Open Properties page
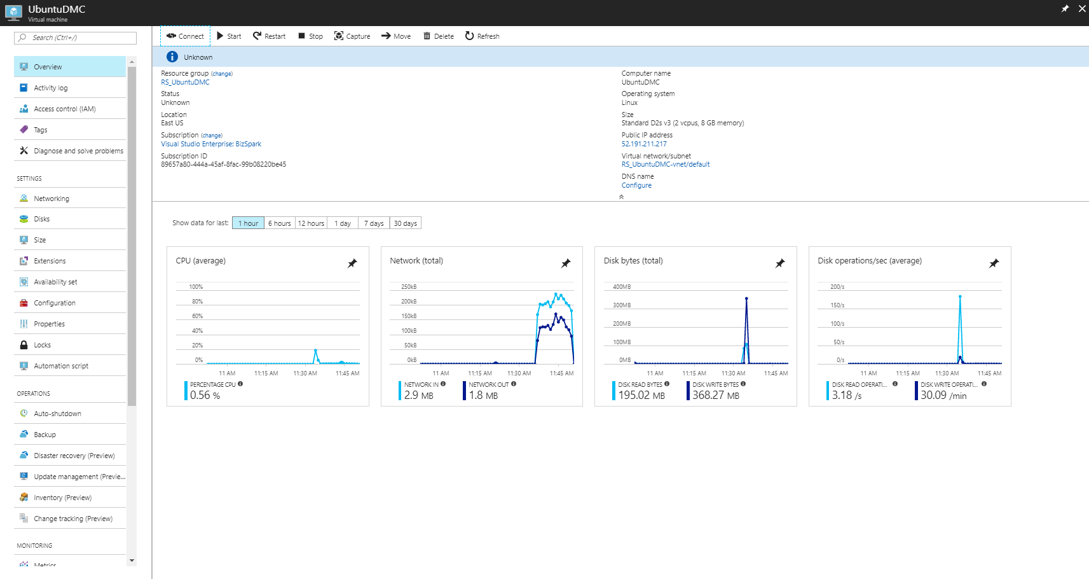Screen dimensions: 1089x579 pos(70,324)
